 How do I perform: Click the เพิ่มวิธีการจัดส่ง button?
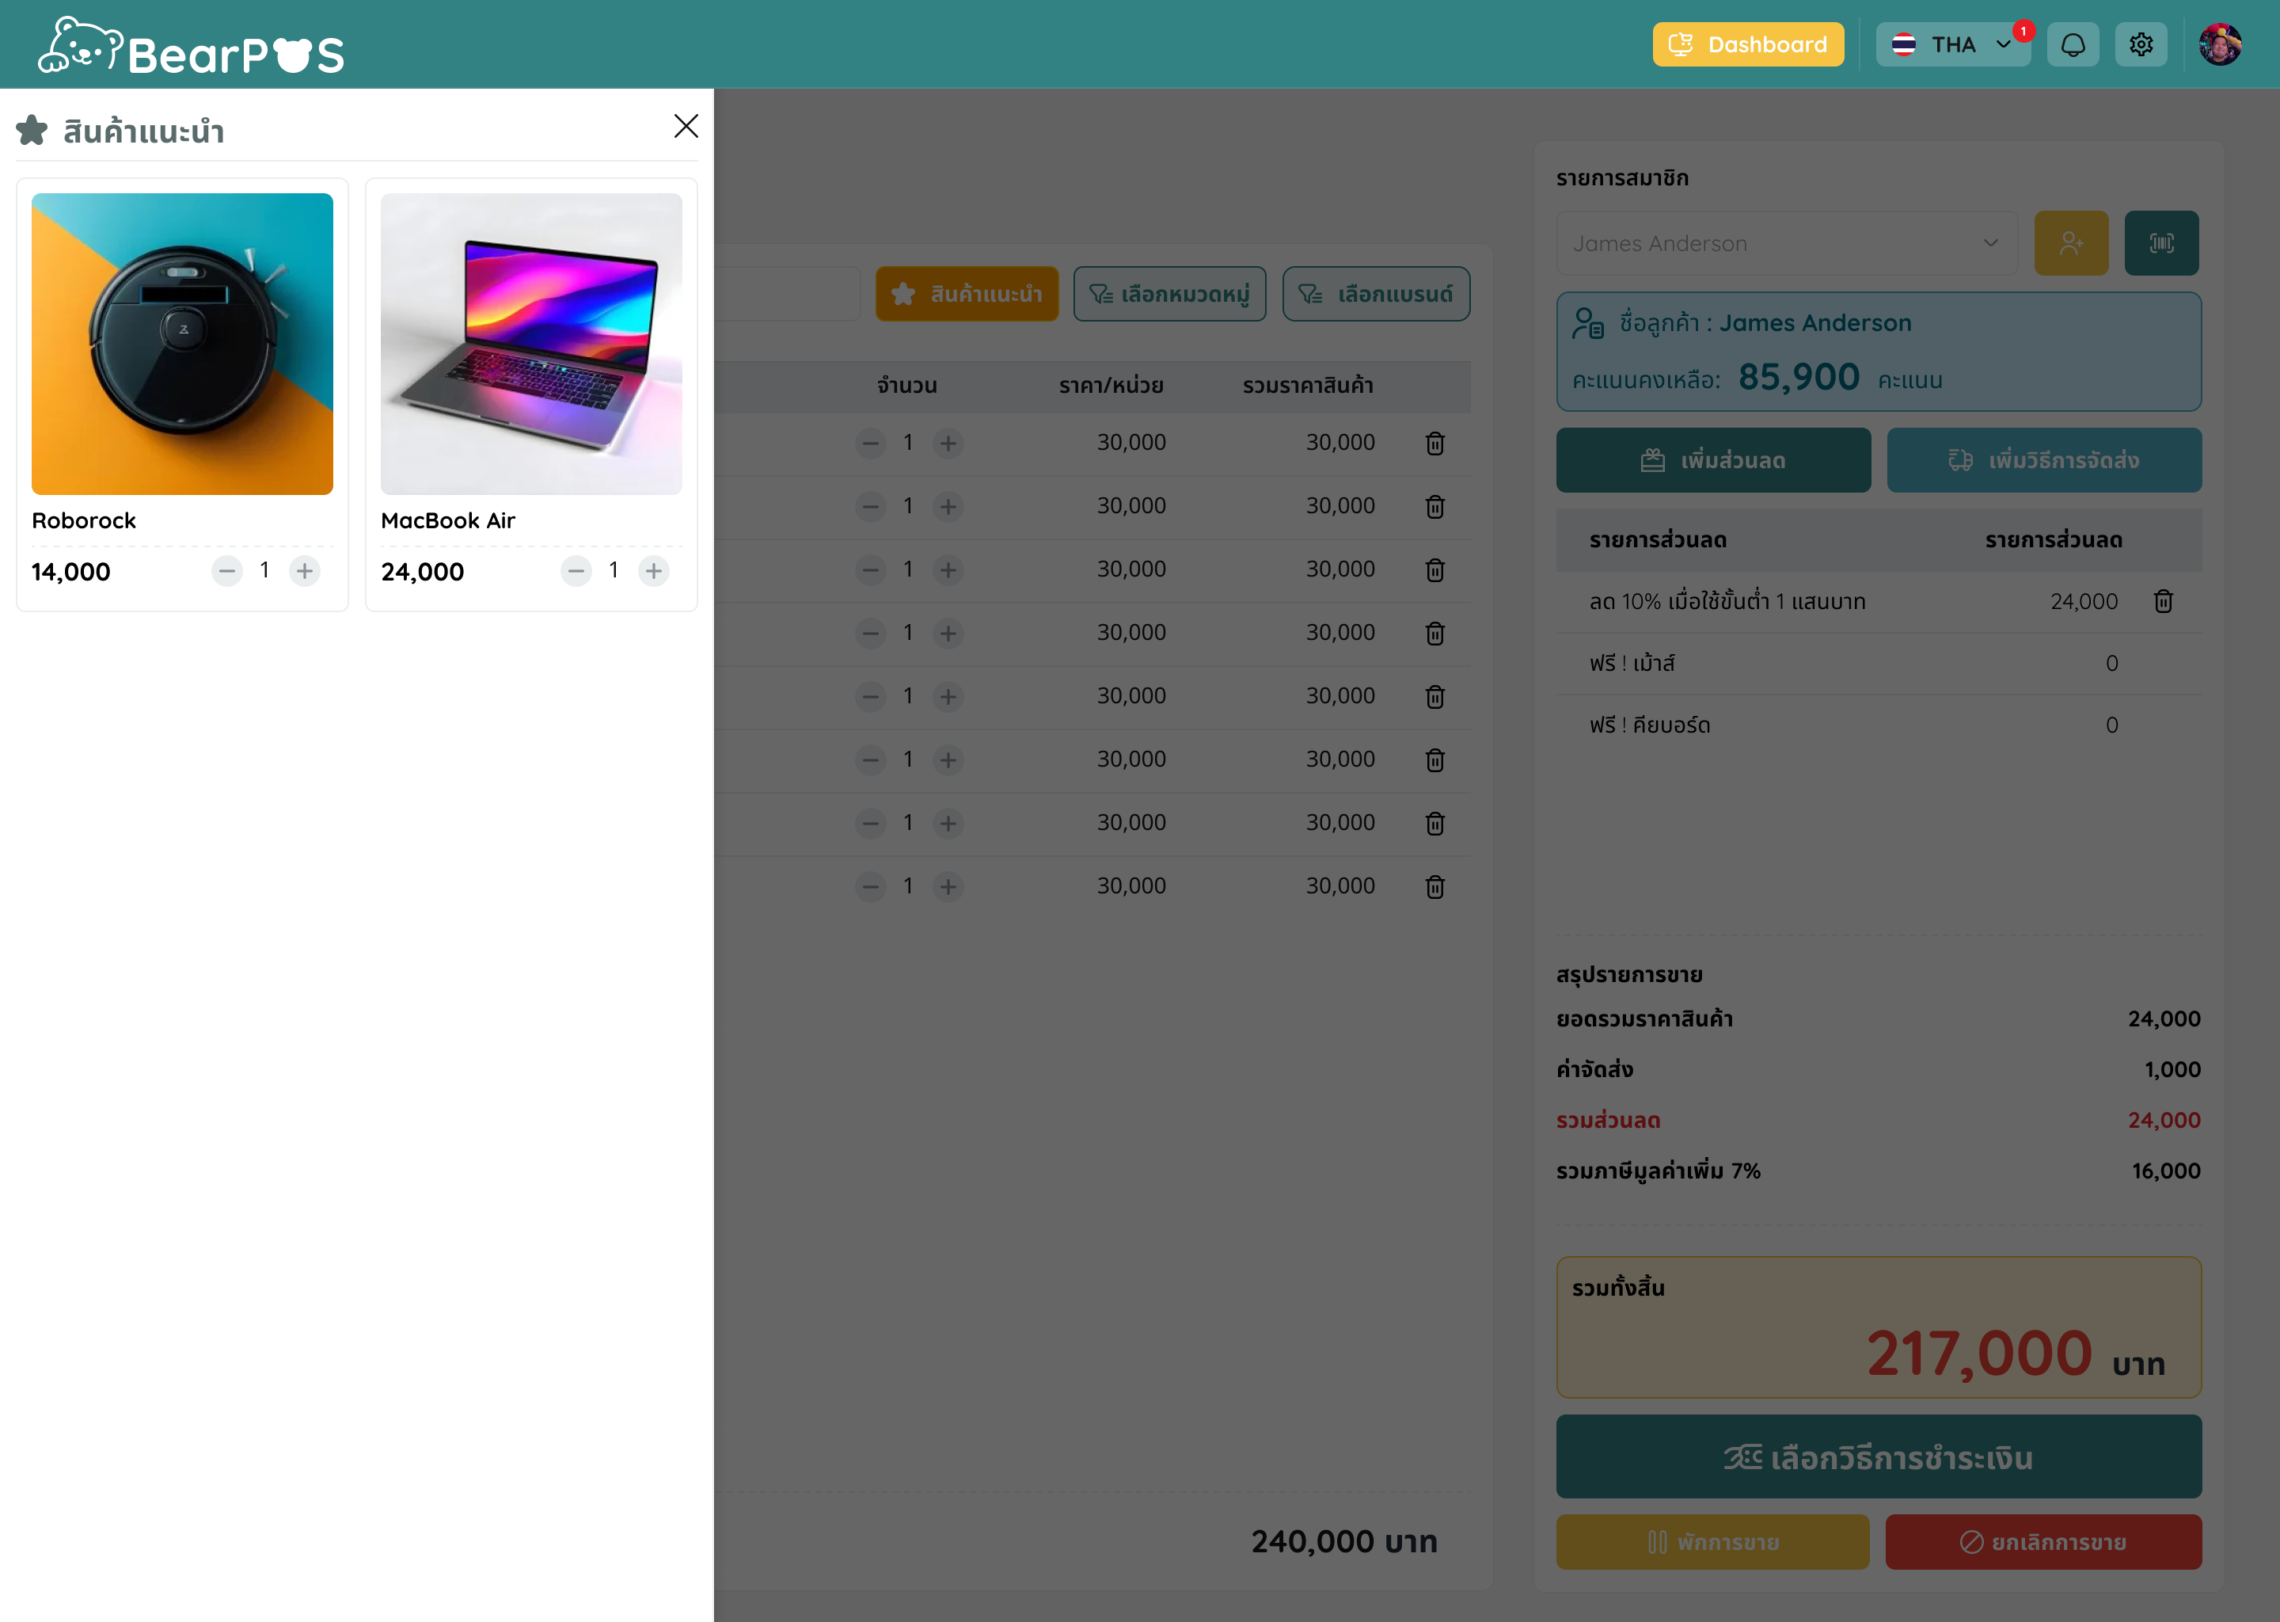(x=2044, y=460)
